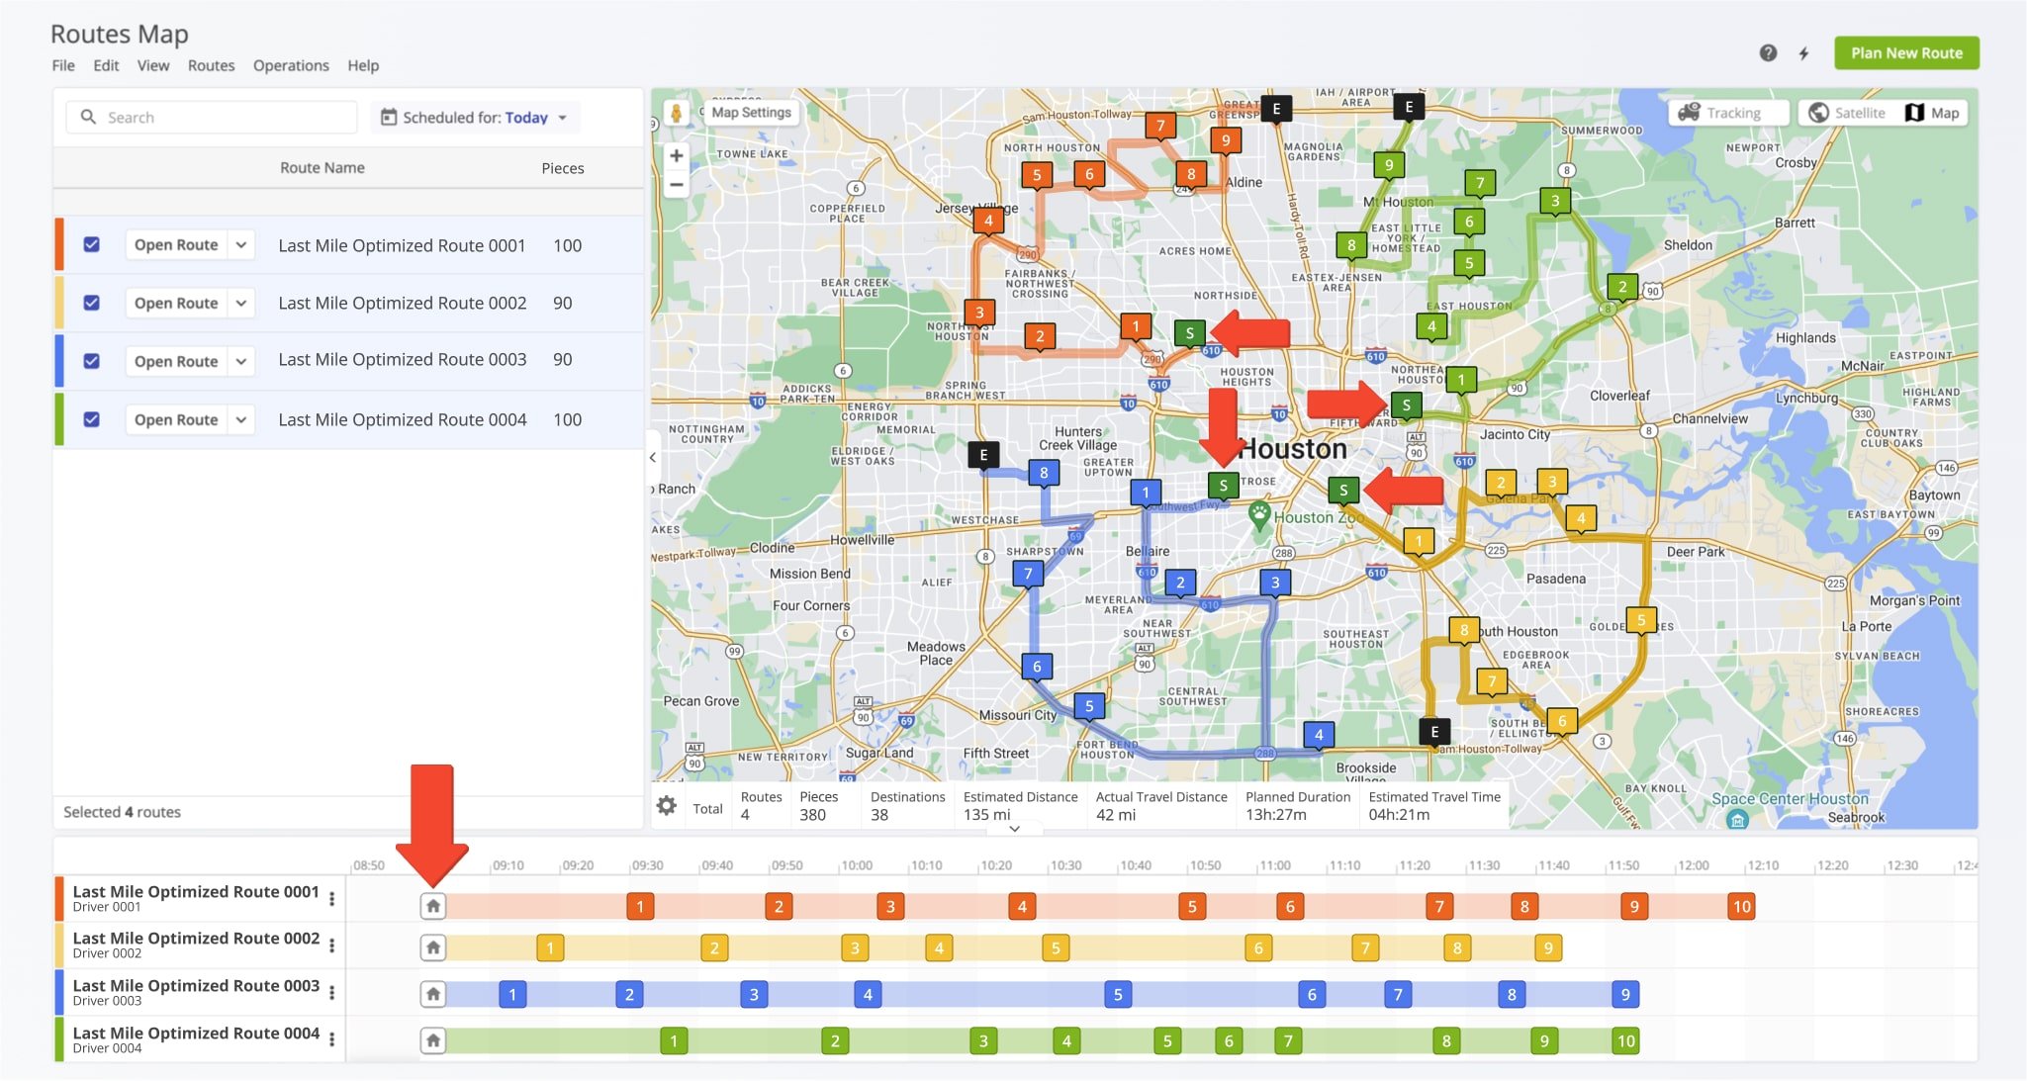The width and height of the screenshot is (2027, 1081).
Task: Toggle visibility of Last Mile Optimized Route 0002
Action: 90,302
